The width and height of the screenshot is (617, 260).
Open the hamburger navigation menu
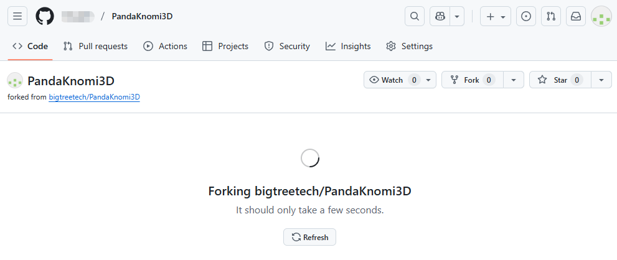coord(17,16)
